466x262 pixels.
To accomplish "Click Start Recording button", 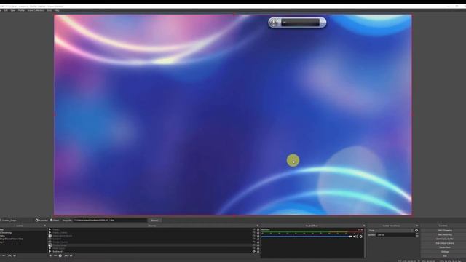I will pos(445,234).
